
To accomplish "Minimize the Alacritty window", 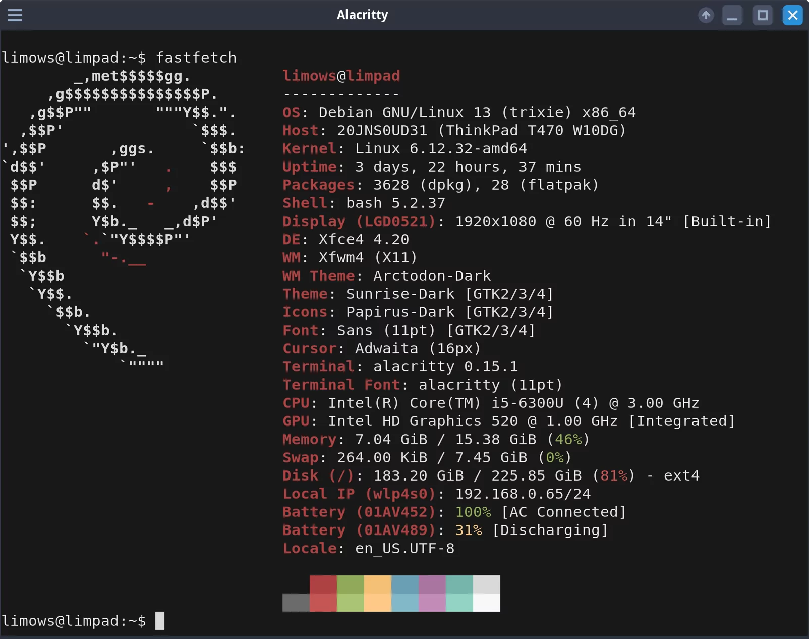I will tap(732, 15).
